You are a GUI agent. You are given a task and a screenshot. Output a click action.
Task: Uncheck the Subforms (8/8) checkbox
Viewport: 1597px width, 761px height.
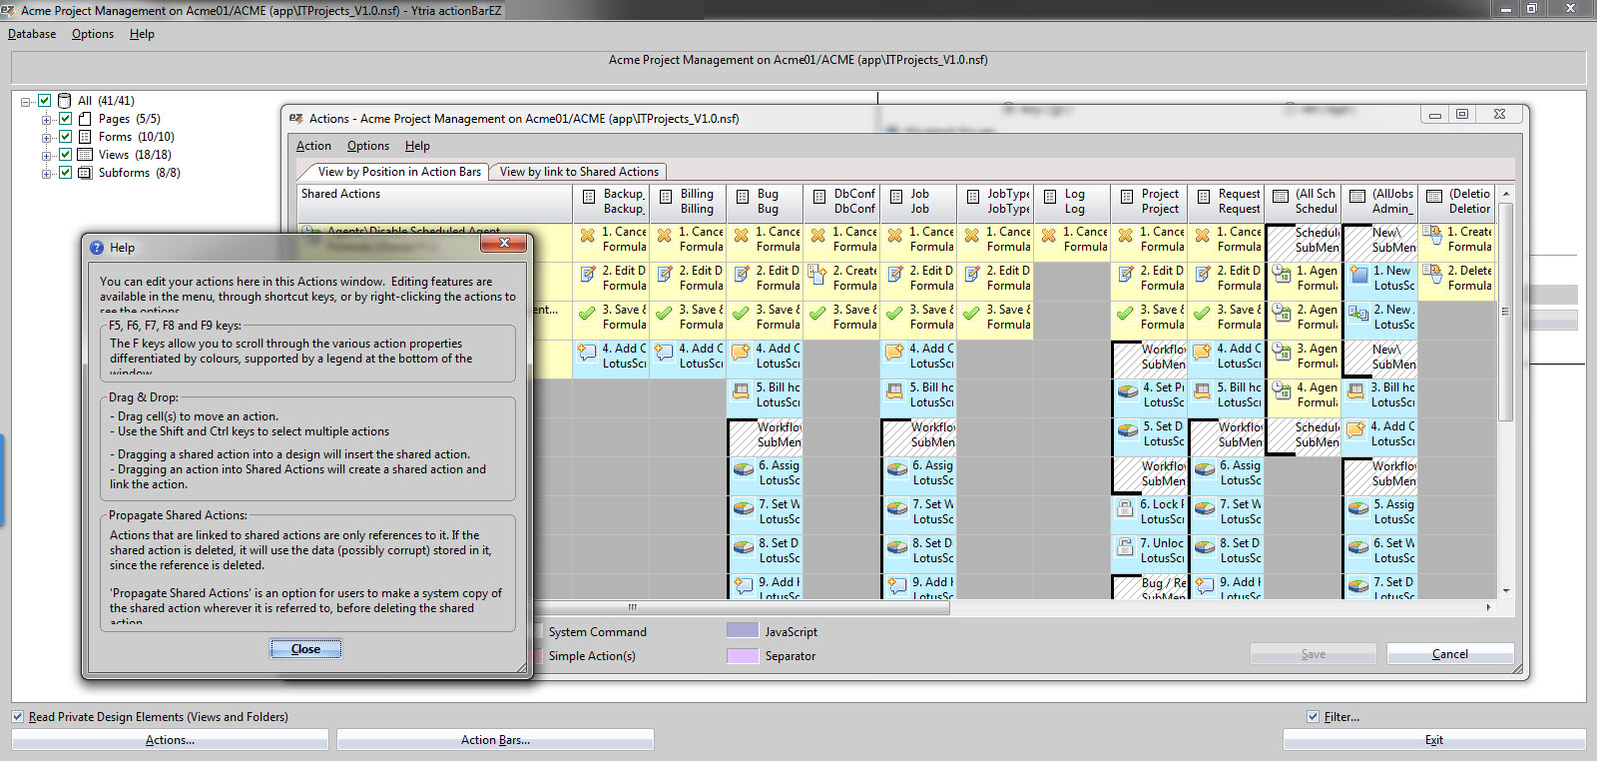[65, 173]
